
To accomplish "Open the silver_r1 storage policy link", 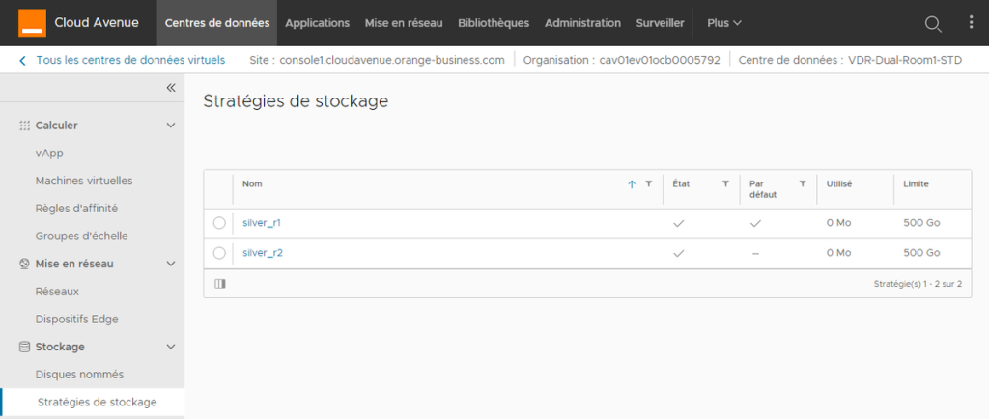I will [263, 223].
